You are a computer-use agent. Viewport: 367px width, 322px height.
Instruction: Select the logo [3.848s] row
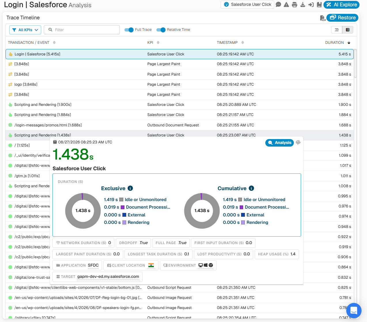click(179, 84)
